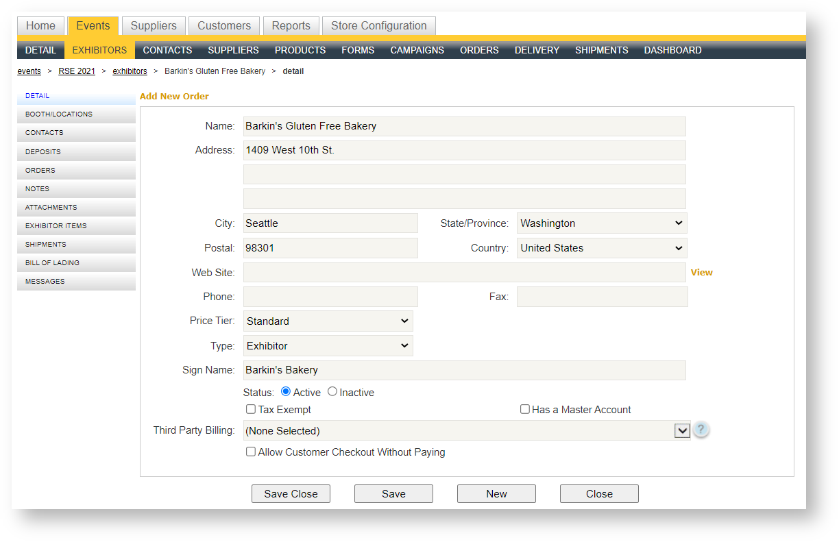839x542 pixels.
Task: Click the help icon beside Third Party Billing
Action: [x=701, y=430]
